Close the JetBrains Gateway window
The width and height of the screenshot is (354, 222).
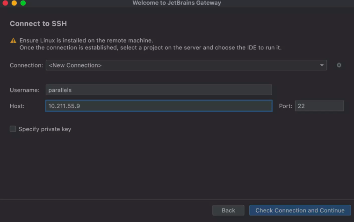pyautogui.click(x=5, y=3)
